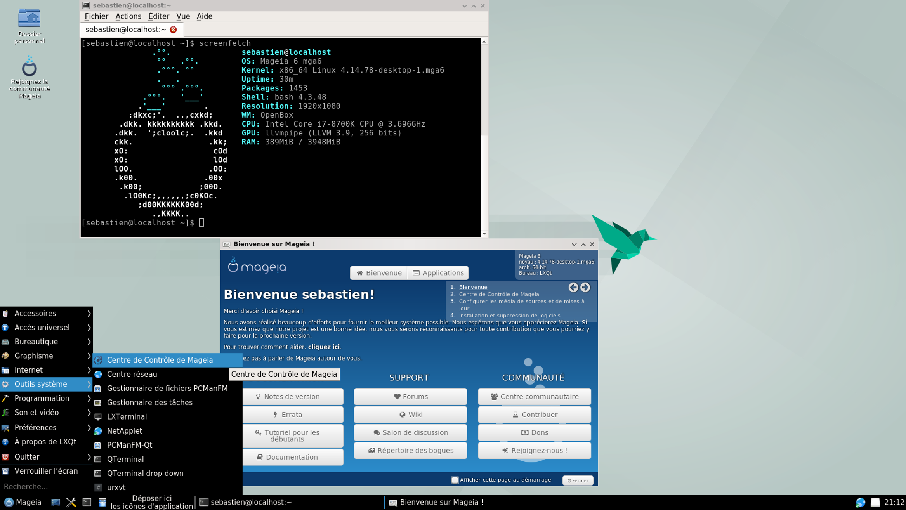Image resolution: width=906 pixels, height=510 pixels.
Task: Open the Aide terminal menu
Action: [x=204, y=16]
